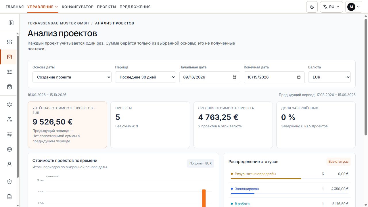The image size is (368, 207).
Task: Click the sliders icon just above the shopping bag
Action: [9, 72]
